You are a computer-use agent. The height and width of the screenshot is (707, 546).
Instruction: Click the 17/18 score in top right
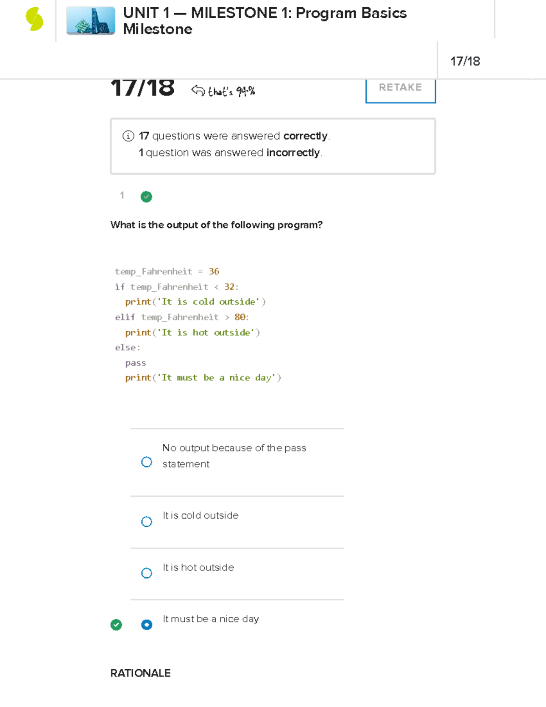pos(465,61)
